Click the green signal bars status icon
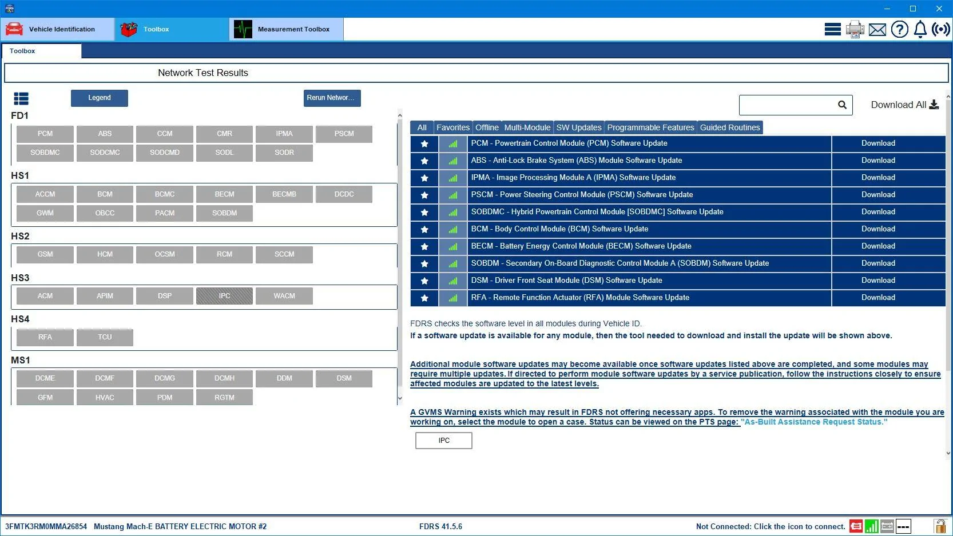The width and height of the screenshot is (953, 536). (x=872, y=526)
